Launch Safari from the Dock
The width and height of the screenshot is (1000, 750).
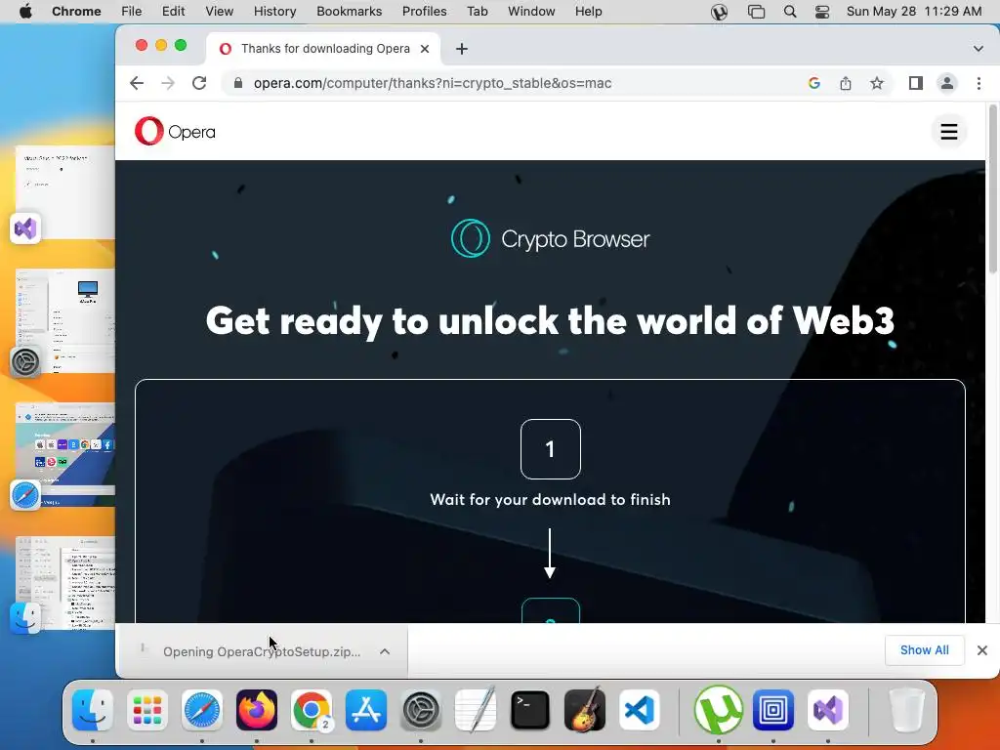tap(202, 709)
